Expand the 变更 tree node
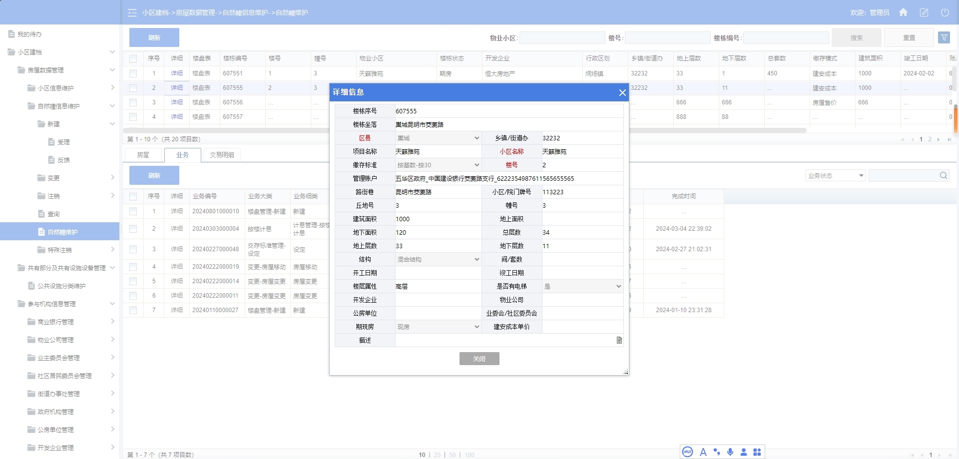Image resolution: width=959 pixels, height=459 pixels. coord(112,178)
